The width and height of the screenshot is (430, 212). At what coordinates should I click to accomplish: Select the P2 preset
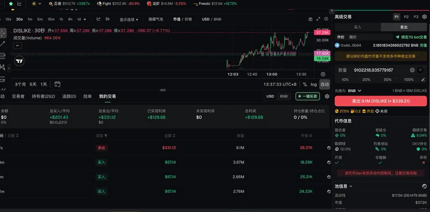406,17
